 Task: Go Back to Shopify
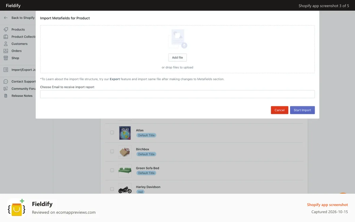(23, 18)
